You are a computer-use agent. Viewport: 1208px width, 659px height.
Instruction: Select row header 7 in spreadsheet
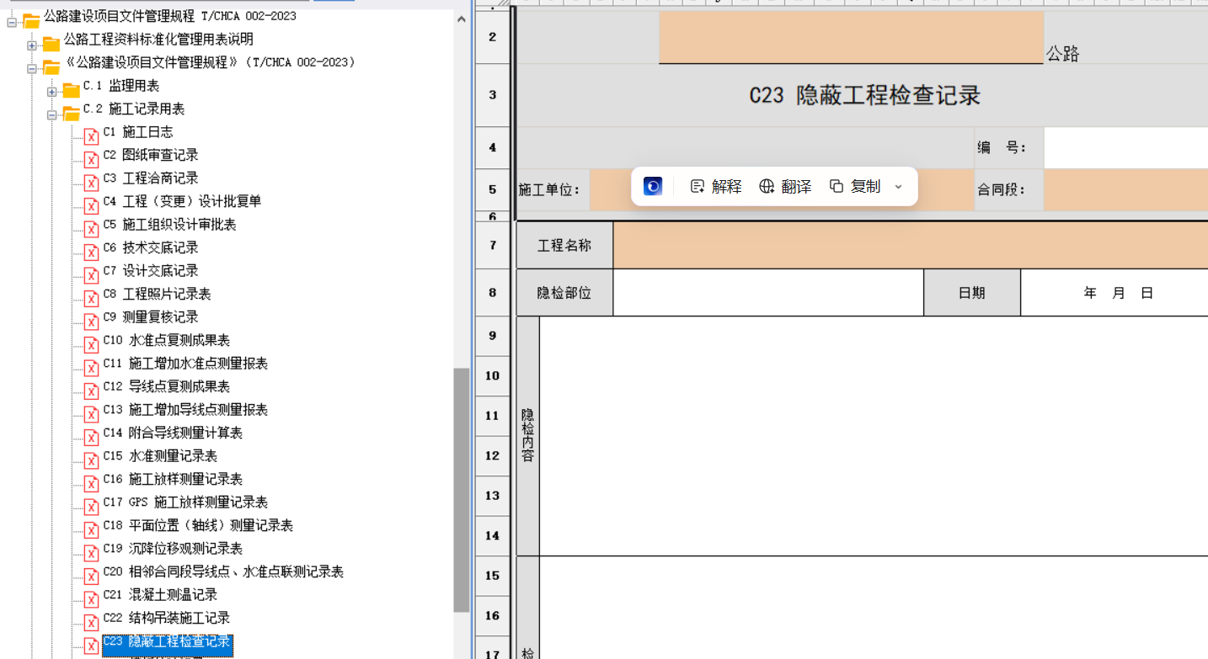(493, 245)
